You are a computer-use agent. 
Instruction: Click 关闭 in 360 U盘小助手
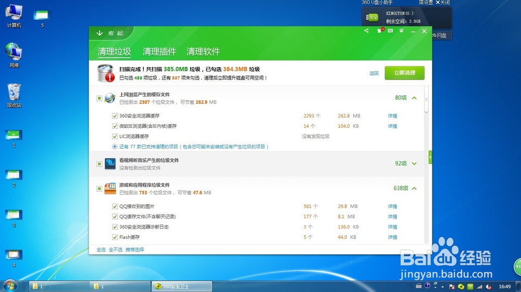(x=442, y=2)
